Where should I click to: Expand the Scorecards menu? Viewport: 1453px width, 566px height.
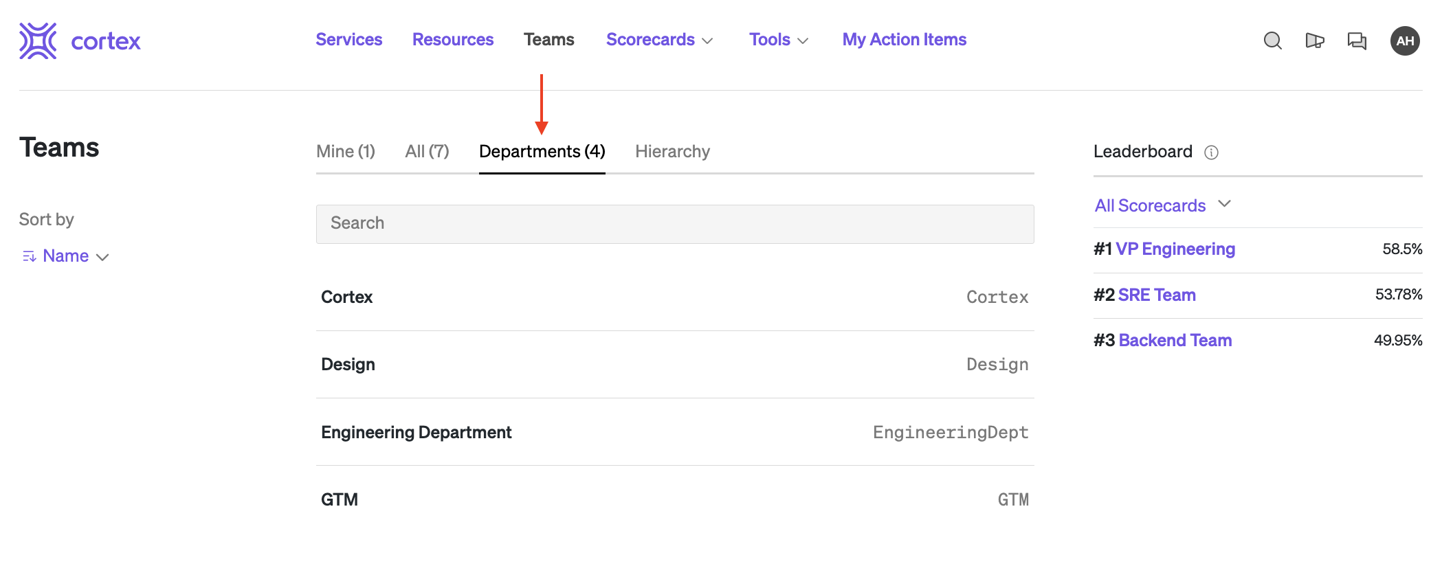click(x=660, y=40)
